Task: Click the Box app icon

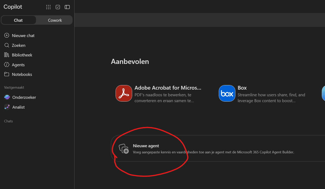Action: [227, 93]
